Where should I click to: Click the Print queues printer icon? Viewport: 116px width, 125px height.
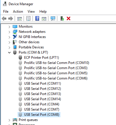15,120
